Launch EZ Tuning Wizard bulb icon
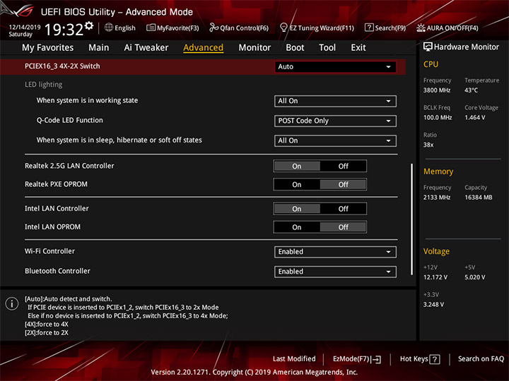This screenshot has width=509, height=381. point(283,28)
